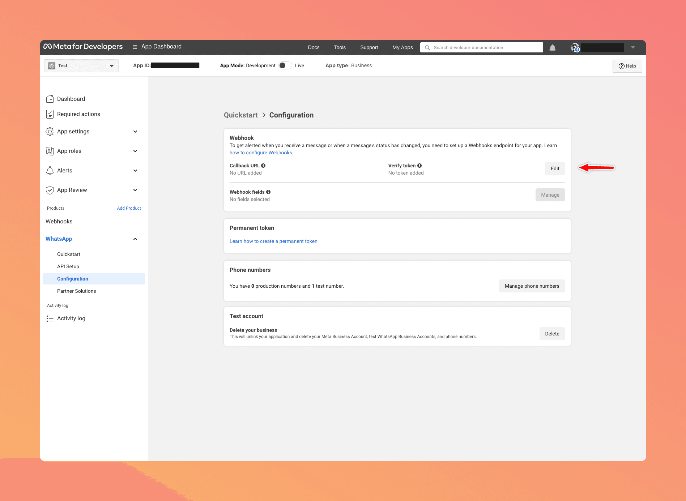Delete the test business account
This screenshot has height=501, width=686.
(x=552, y=334)
